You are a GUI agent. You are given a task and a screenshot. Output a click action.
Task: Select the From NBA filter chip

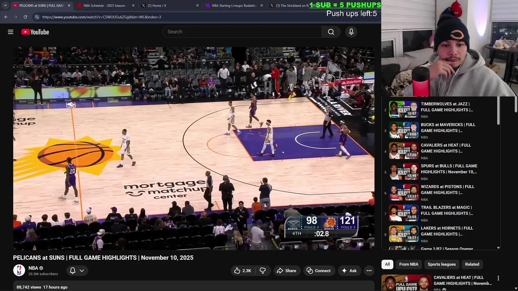(x=409, y=264)
